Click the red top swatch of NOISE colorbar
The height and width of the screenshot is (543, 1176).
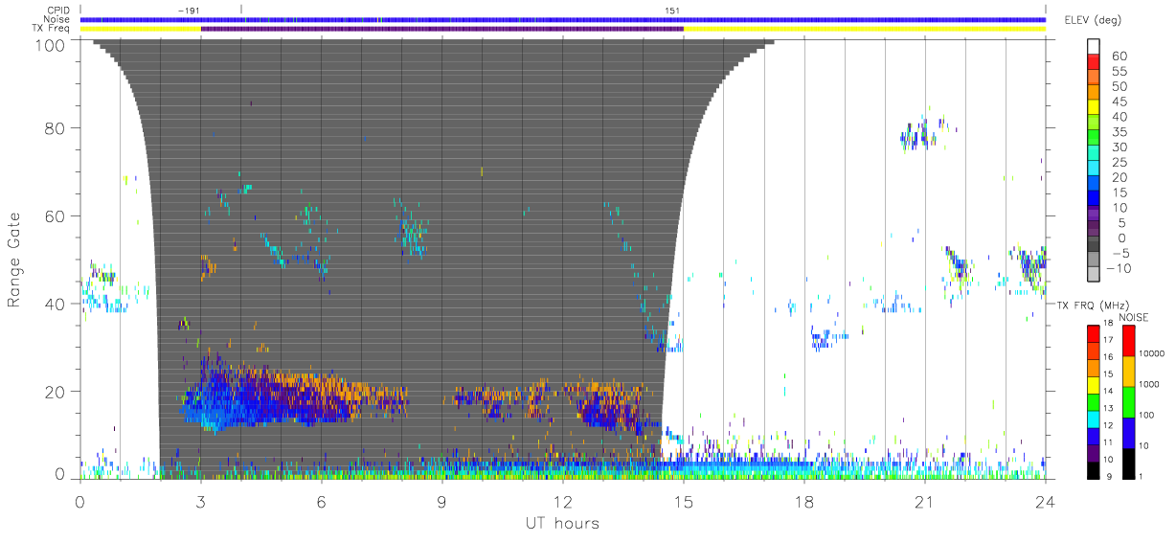coord(1129,341)
